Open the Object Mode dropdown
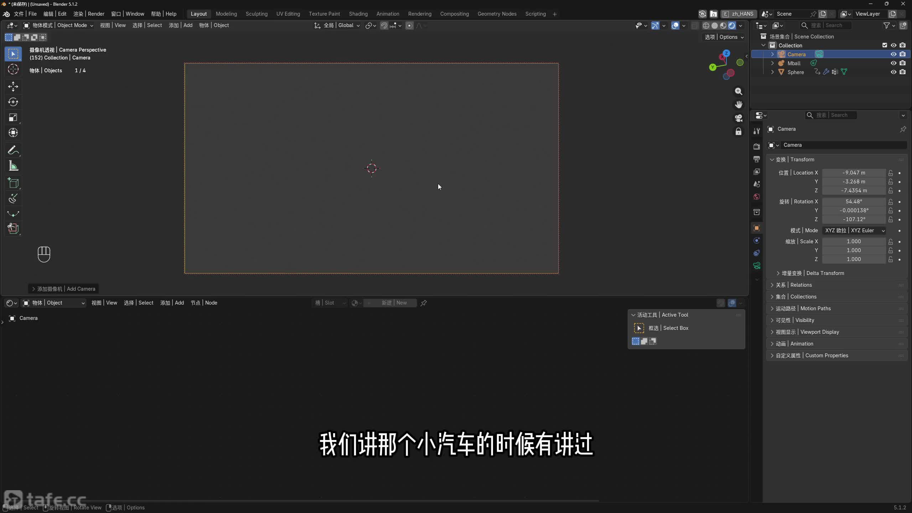Viewport: 912px width, 513px height. (58, 25)
